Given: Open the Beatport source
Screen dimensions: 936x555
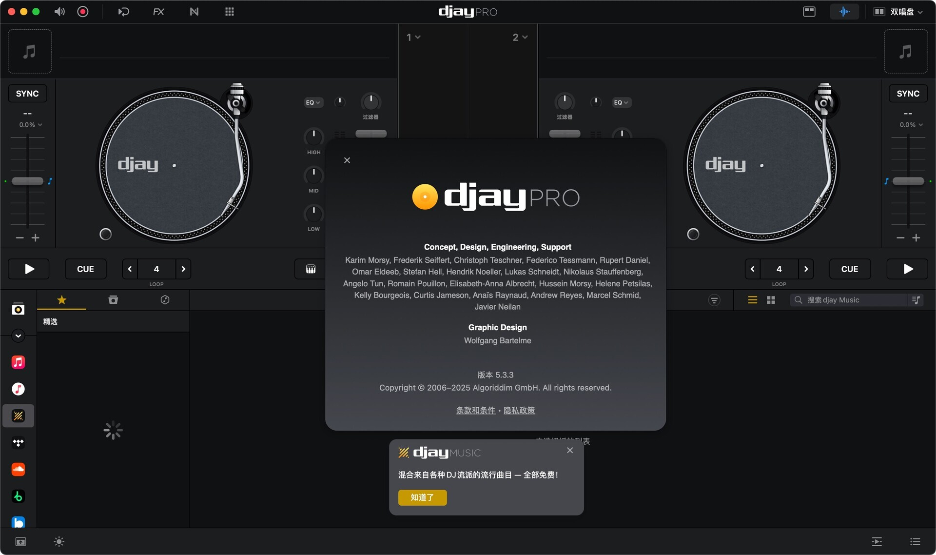Looking at the screenshot, I should tap(18, 496).
